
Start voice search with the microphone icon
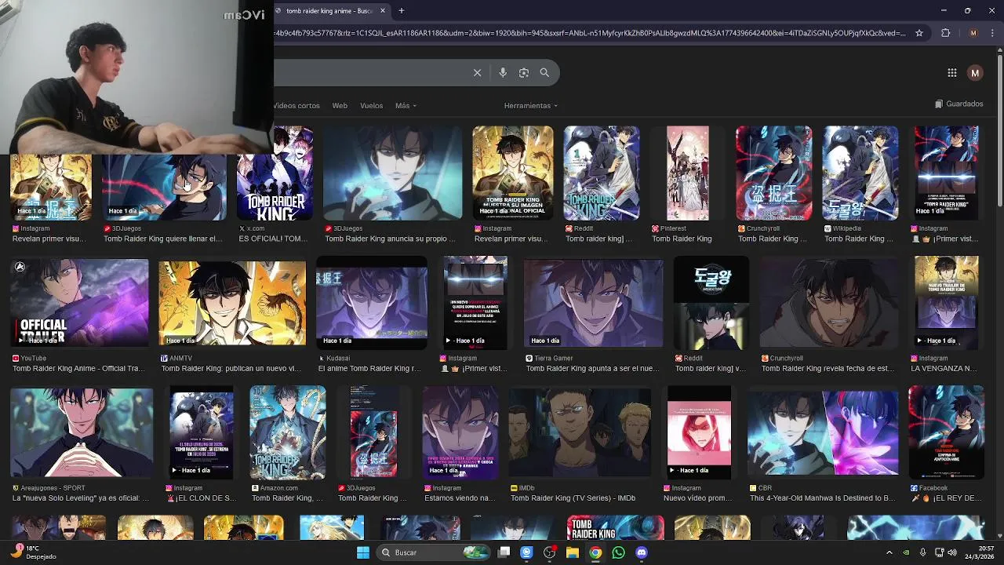(x=503, y=73)
